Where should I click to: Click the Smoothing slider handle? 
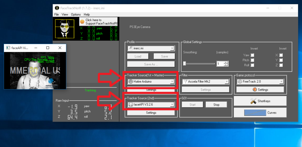185,63
